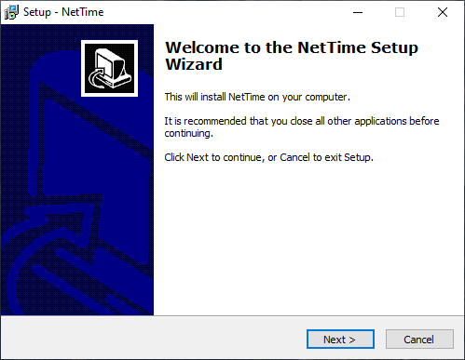The height and width of the screenshot is (360, 465).
Task: Click the word 'continuing.' in the paragraph
Action: (189, 134)
